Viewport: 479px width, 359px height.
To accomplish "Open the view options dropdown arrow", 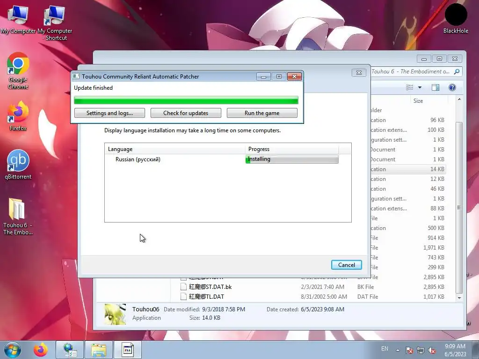I will point(420,87).
